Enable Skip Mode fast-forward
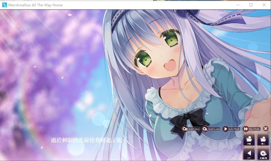The image size is (271, 161). [x=251, y=129]
